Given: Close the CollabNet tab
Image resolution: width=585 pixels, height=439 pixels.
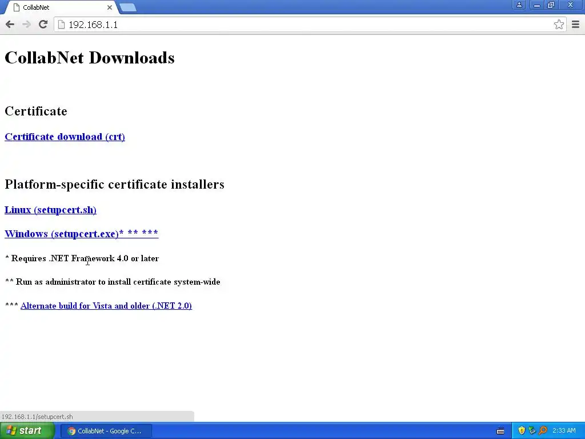Looking at the screenshot, I should click(110, 7).
